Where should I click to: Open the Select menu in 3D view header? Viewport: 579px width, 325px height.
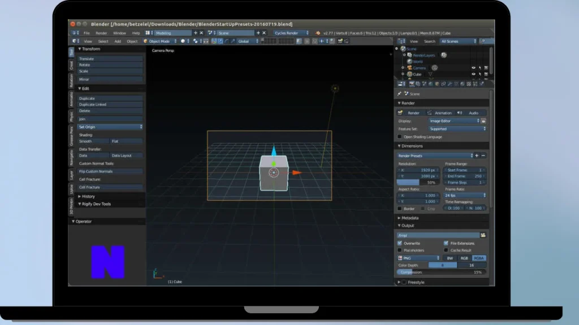point(103,41)
